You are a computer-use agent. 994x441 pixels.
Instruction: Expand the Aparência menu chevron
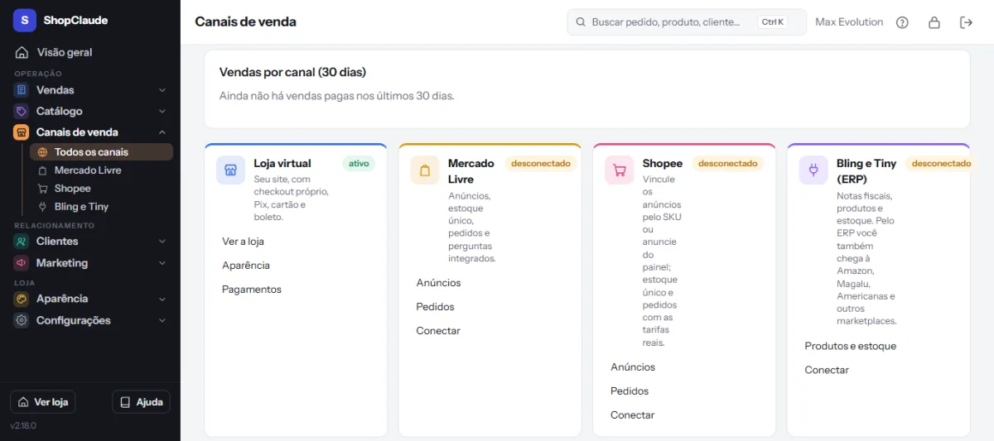click(x=162, y=299)
